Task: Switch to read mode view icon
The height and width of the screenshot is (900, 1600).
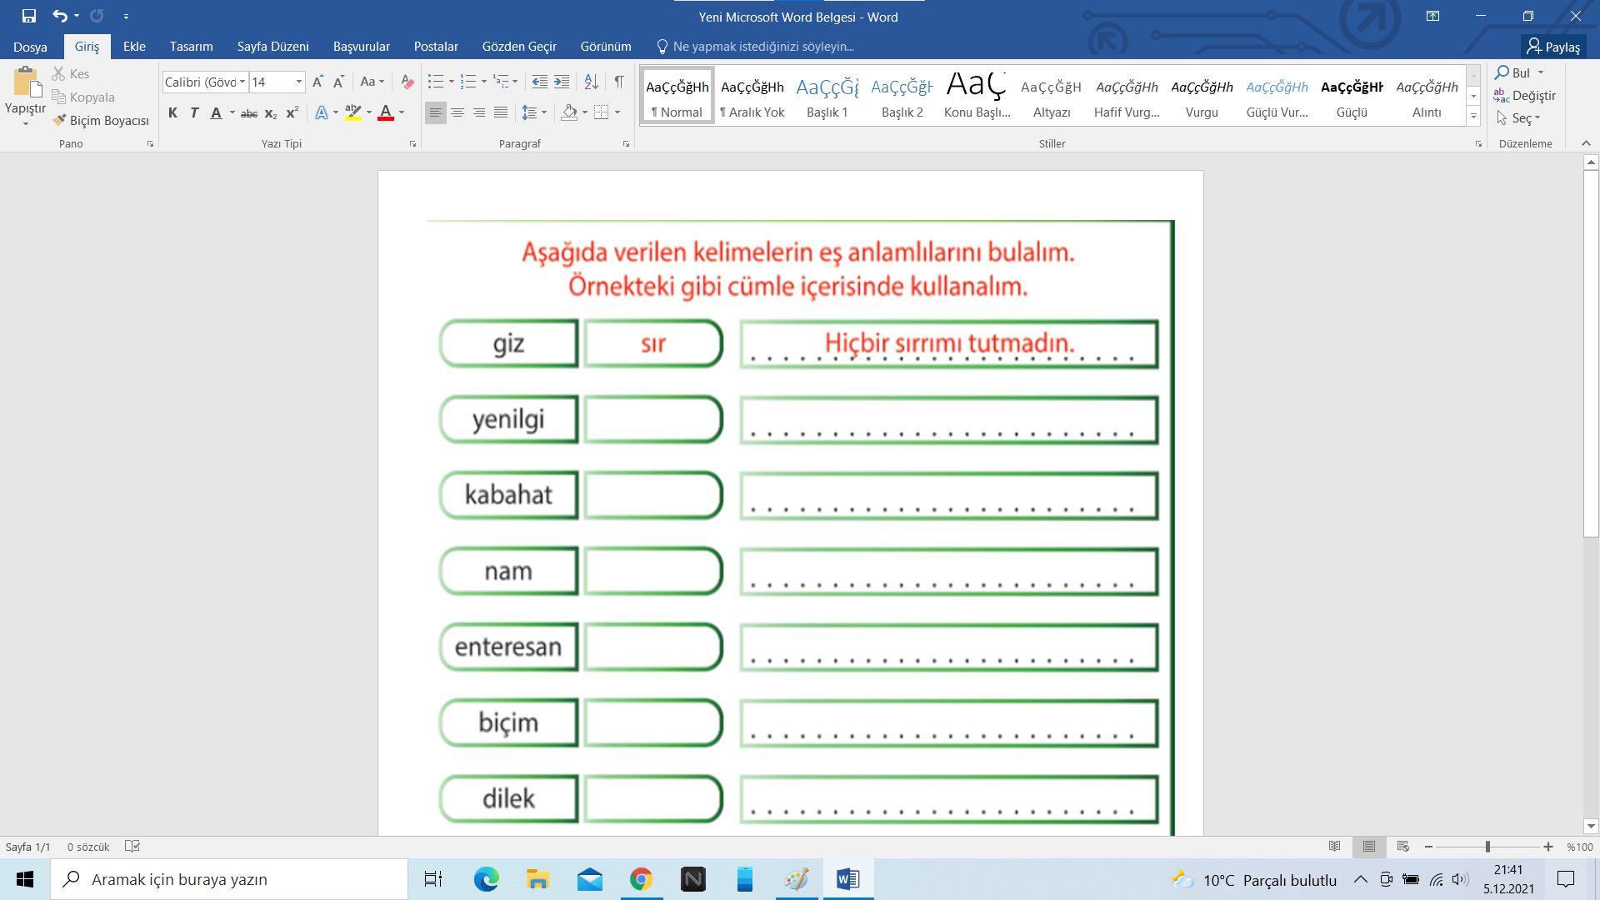Action: pos(1334,847)
